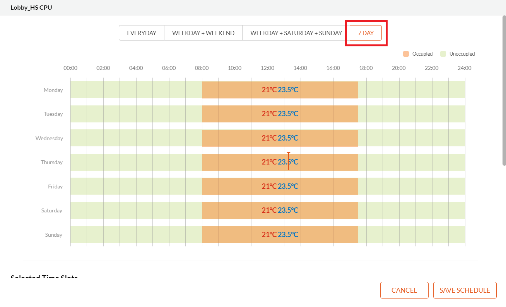The height and width of the screenshot is (307, 506).
Task: Click the Thursday row label
Action: click(x=52, y=162)
